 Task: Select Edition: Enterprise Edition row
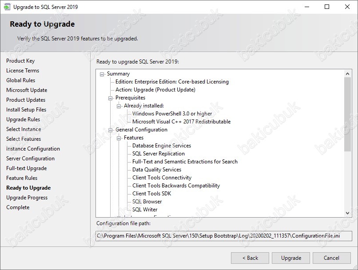[x=172, y=82]
